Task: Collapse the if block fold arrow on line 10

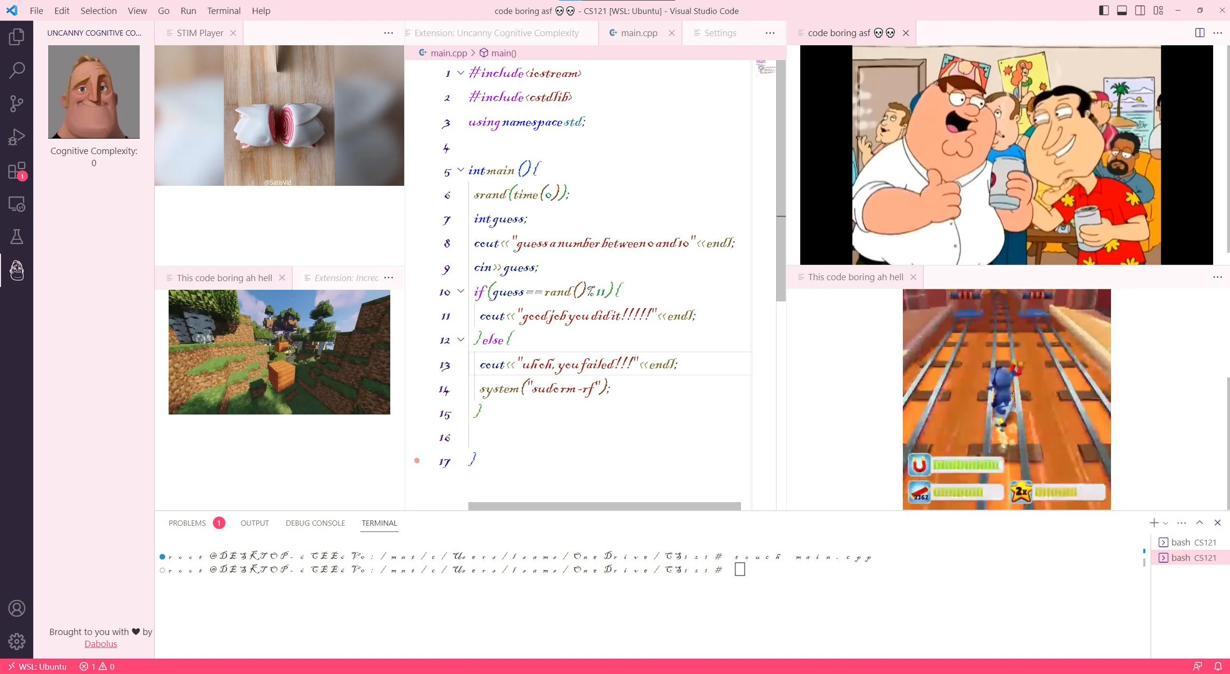Action: 461,291
